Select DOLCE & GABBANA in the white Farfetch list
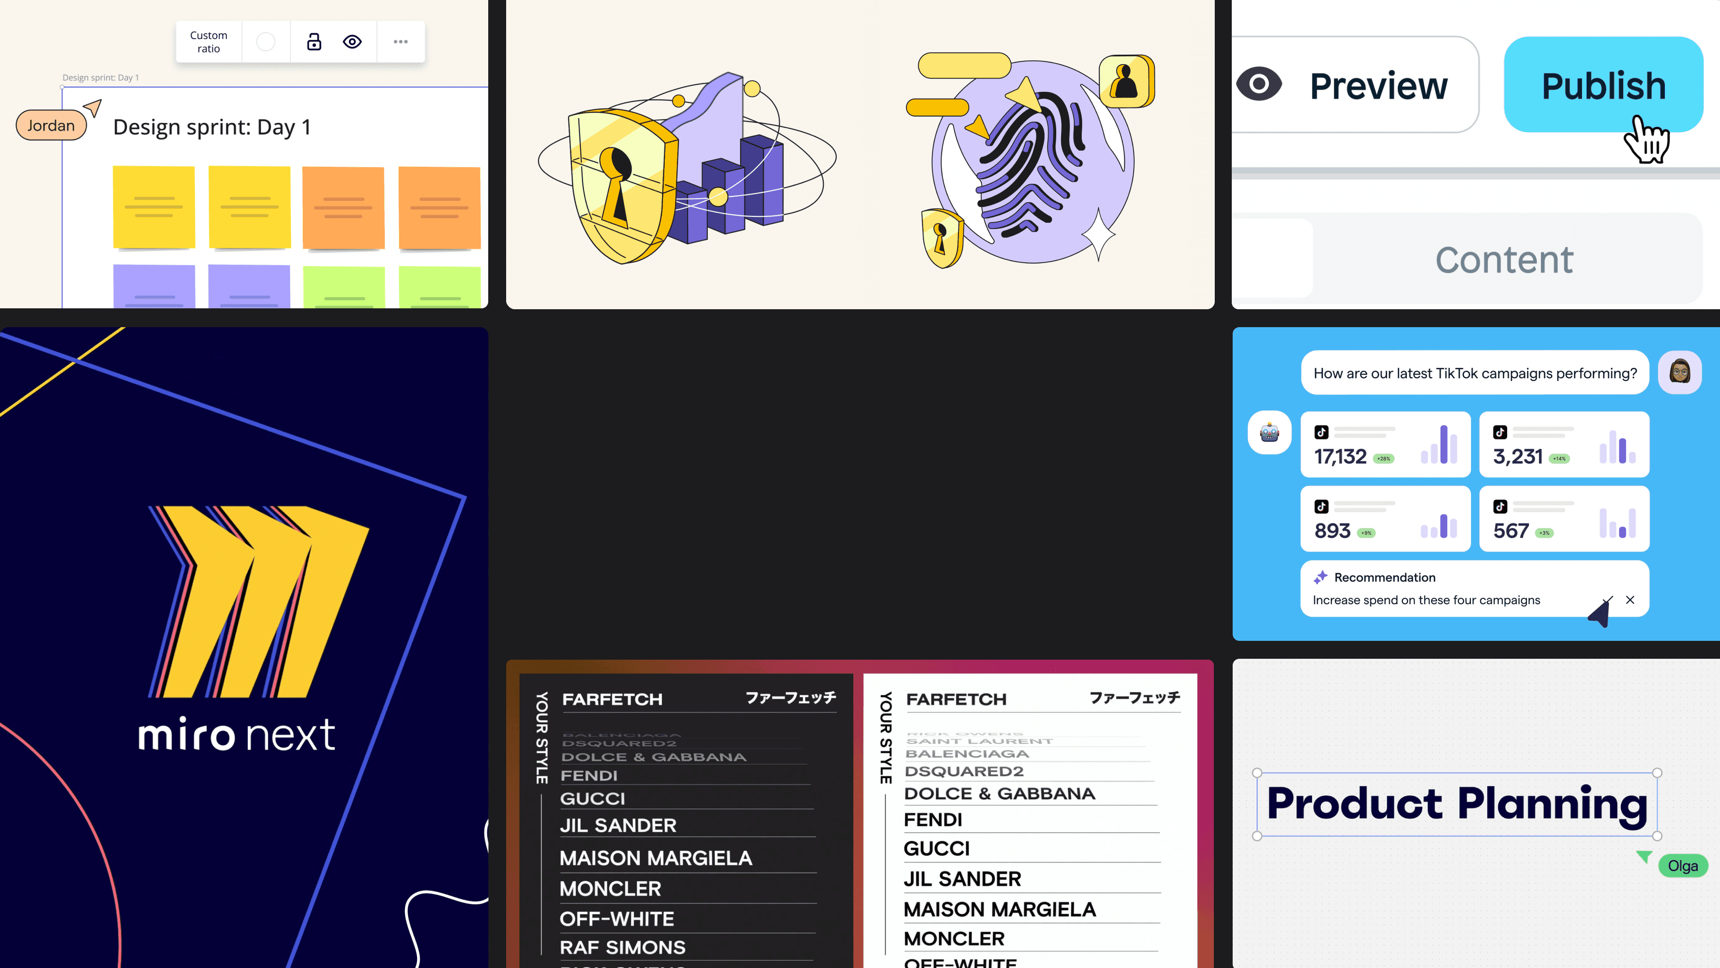Viewport: 1720px width, 968px height. [1000, 794]
